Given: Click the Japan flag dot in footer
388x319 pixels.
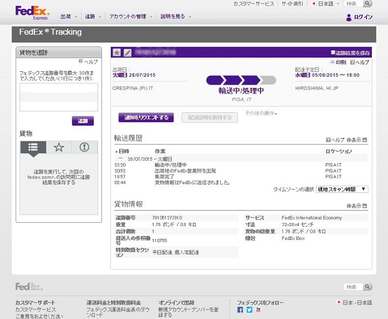Looking at the screenshot, I should pyautogui.click(x=339, y=302).
